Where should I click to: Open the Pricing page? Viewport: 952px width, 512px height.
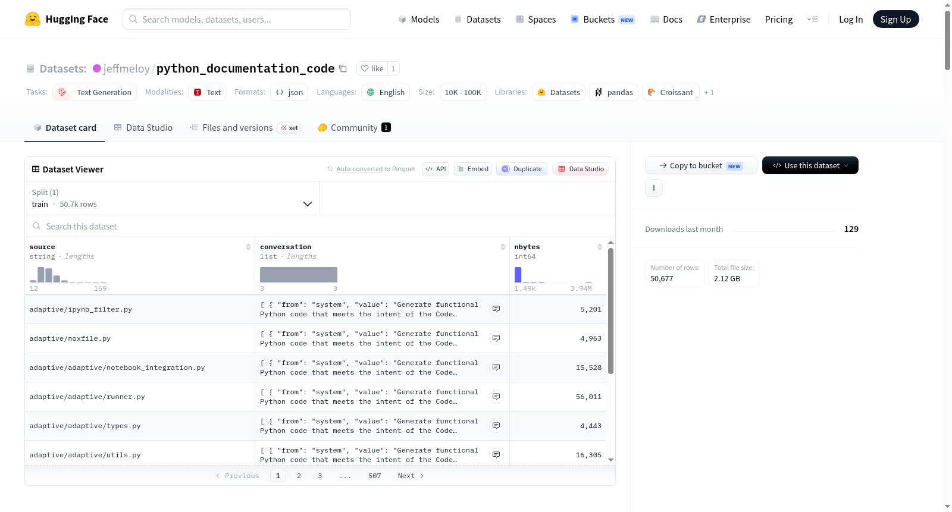tap(779, 19)
